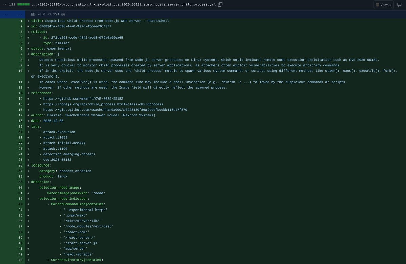
Task: Click the 'cve.2025-55182' tag
Action: [57, 160]
